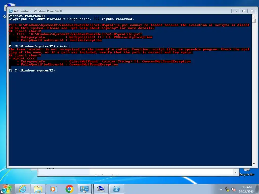Open Windows Media Player taskbar icon

[54, 189]
